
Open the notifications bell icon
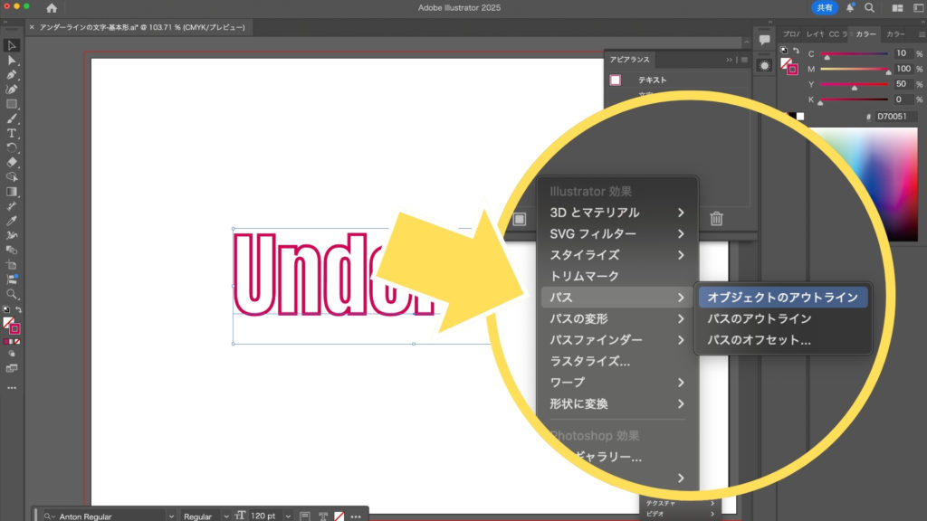coord(850,7)
